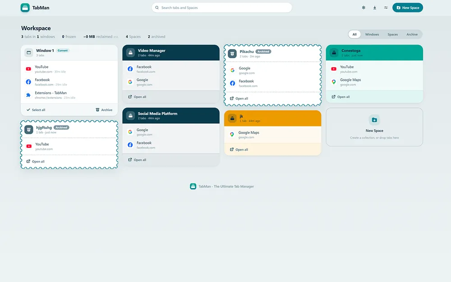Viewport: 451px width, 282px height.
Task: Click Facebook favicon in Social Media Platform
Action: pos(130,145)
